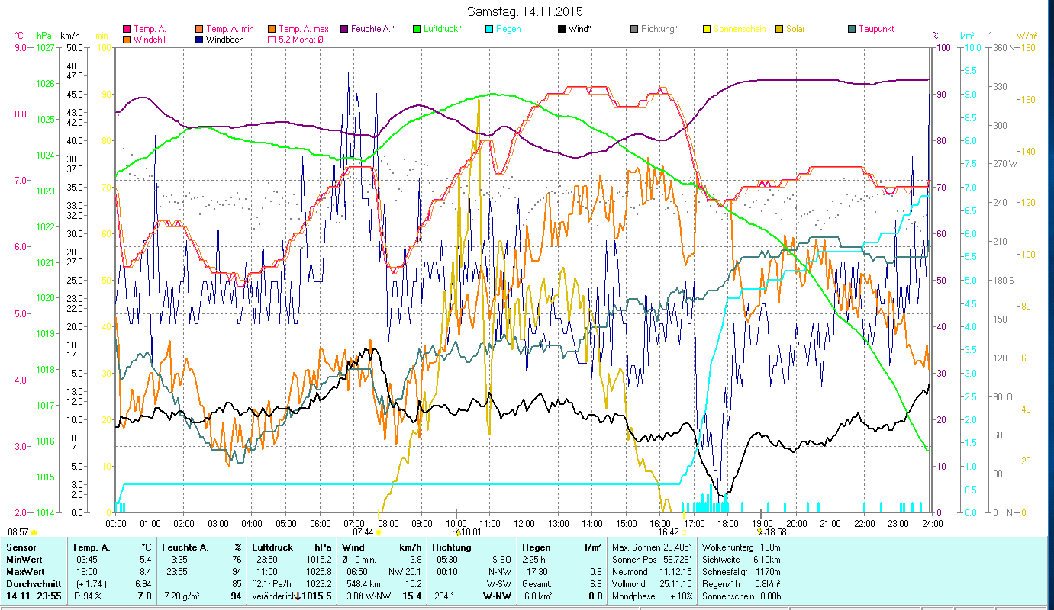Click the Neumond 11.12.15 entry
This screenshot has width=1054, height=610.
[651, 571]
